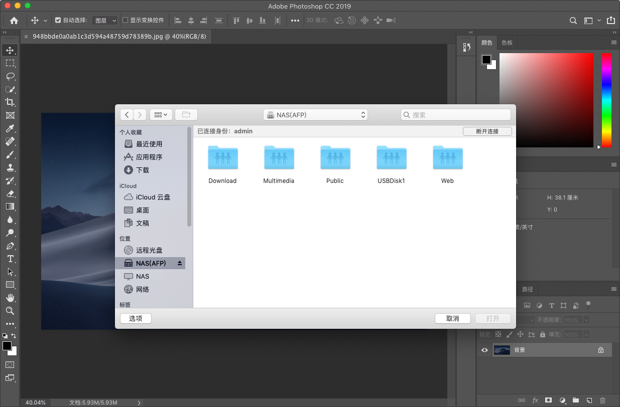Select the Lasso tool
Image resolution: width=620 pixels, height=407 pixels.
(10, 76)
